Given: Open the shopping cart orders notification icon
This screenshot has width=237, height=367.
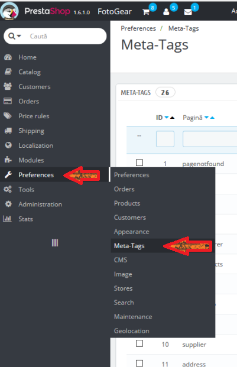Looking at the screenshot, I should tap(146, 12).
